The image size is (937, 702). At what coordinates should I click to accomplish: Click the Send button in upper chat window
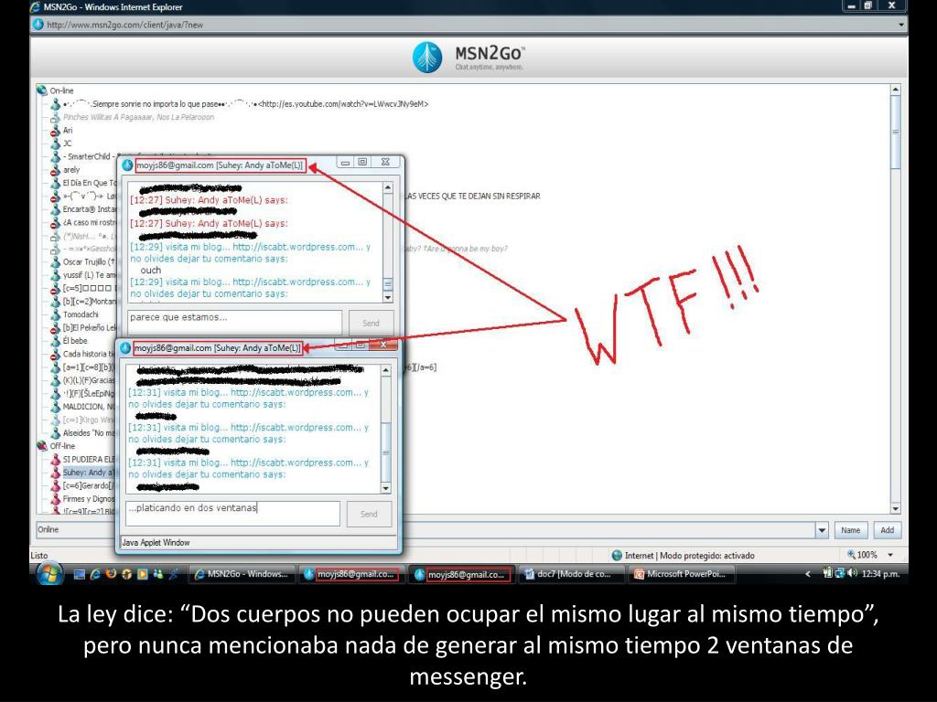click(x=371, y=323)
